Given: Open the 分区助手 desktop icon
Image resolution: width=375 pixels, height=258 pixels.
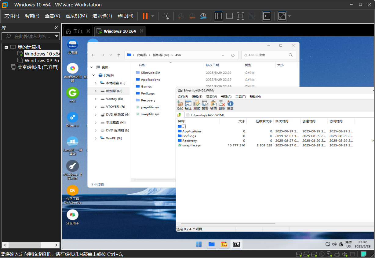Looking at the screenshot, I should coord(72,217).
